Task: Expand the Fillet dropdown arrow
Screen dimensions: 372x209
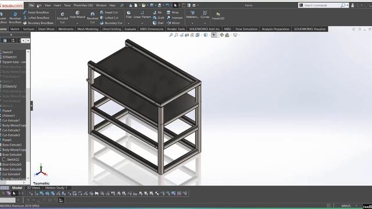Action: click(128, 23)
